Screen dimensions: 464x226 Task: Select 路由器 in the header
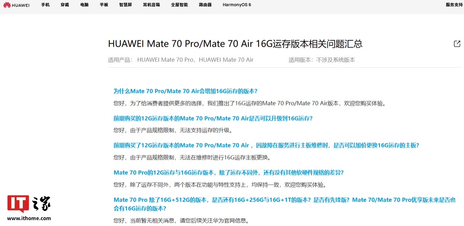coord(205,5)
